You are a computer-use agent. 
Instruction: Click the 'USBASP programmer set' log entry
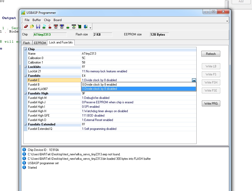[x=43, y=163]
